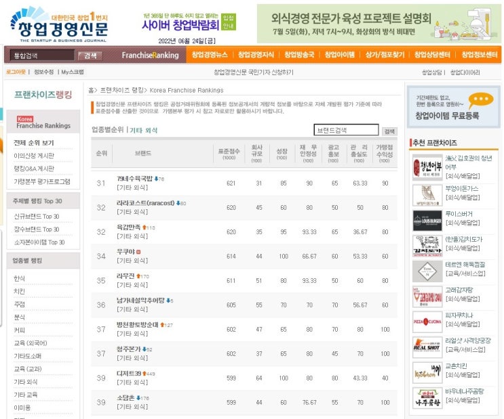The height and width of the screenshot is (419, 504).
Task: Click the Kyochon franchise logo
Action: pyautogui.click(x=427, y=372)
